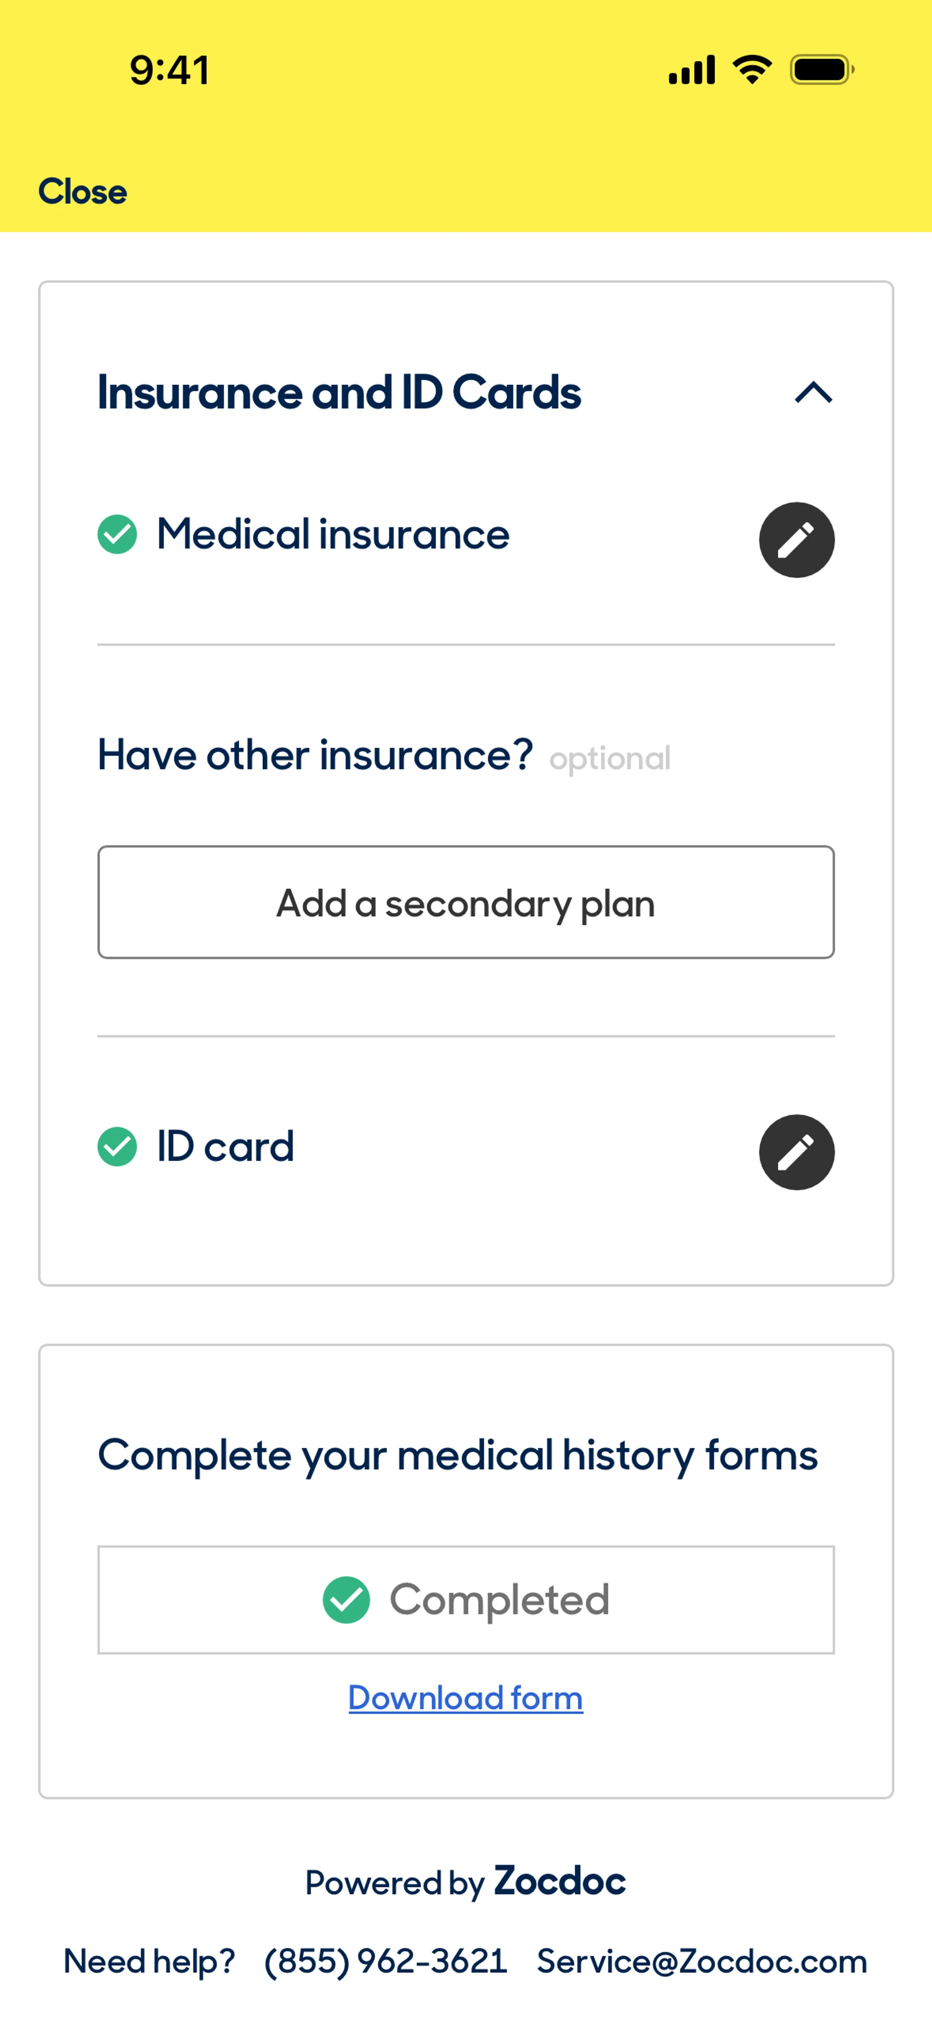
Task: Tap the ID card label
Action: (225, 1147)
